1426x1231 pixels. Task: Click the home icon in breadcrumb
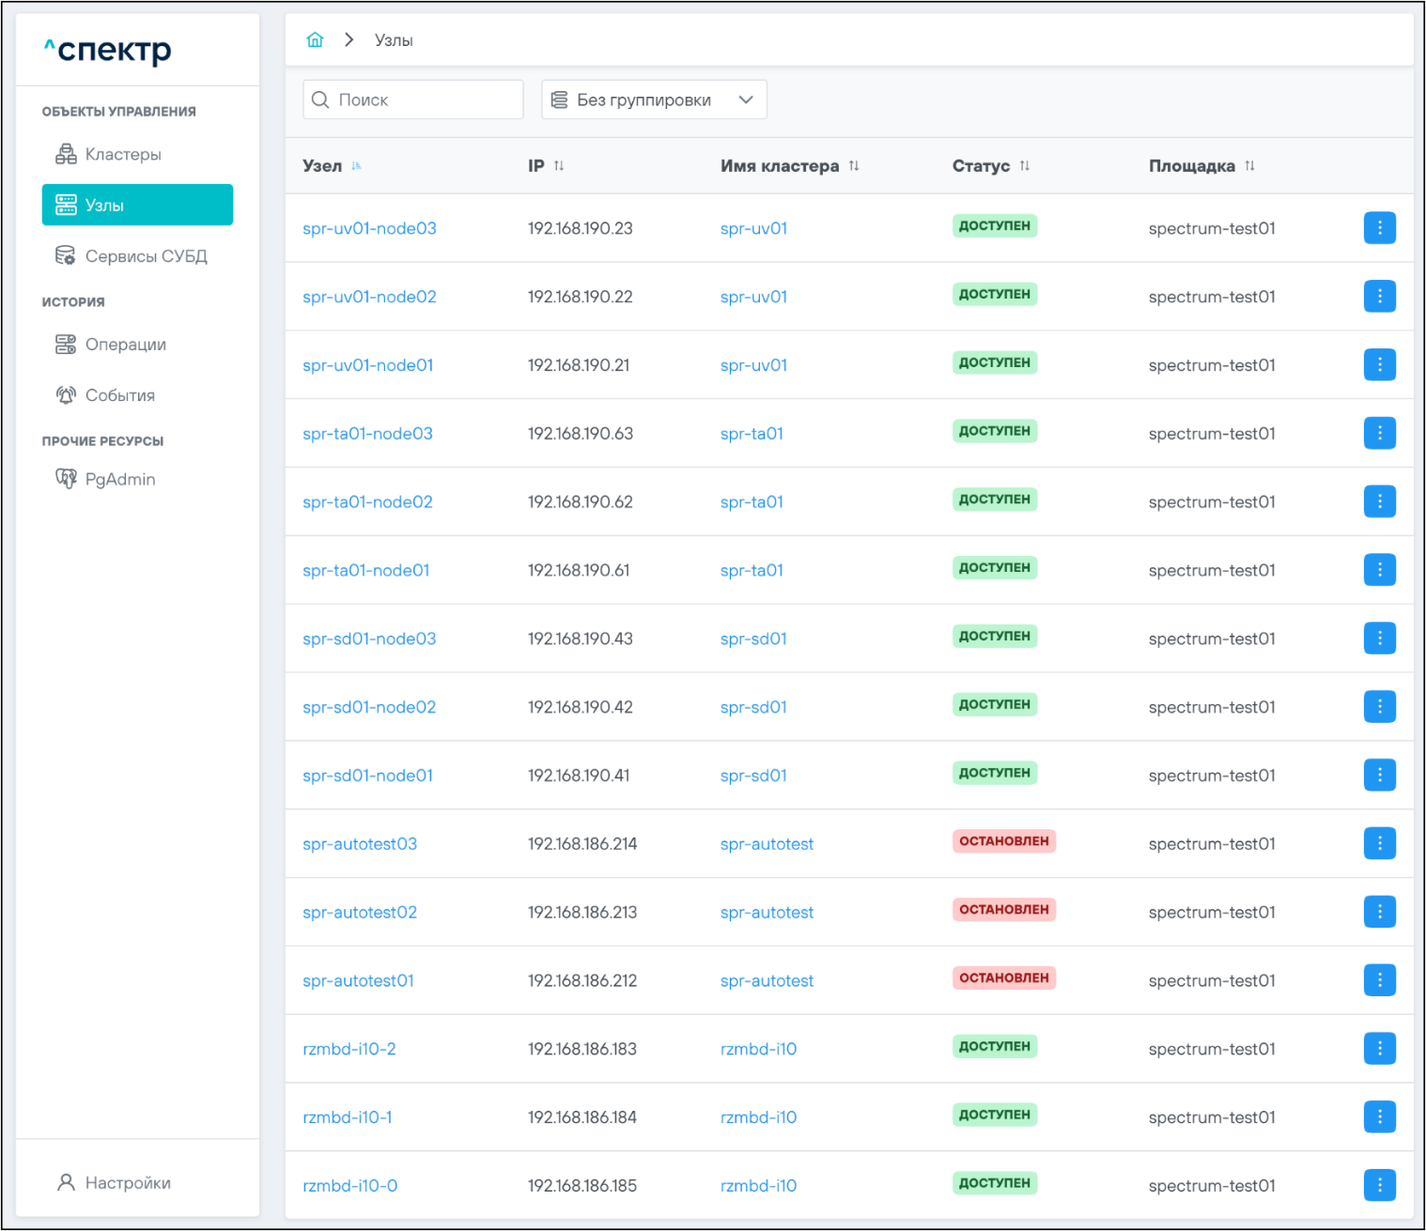315,39
